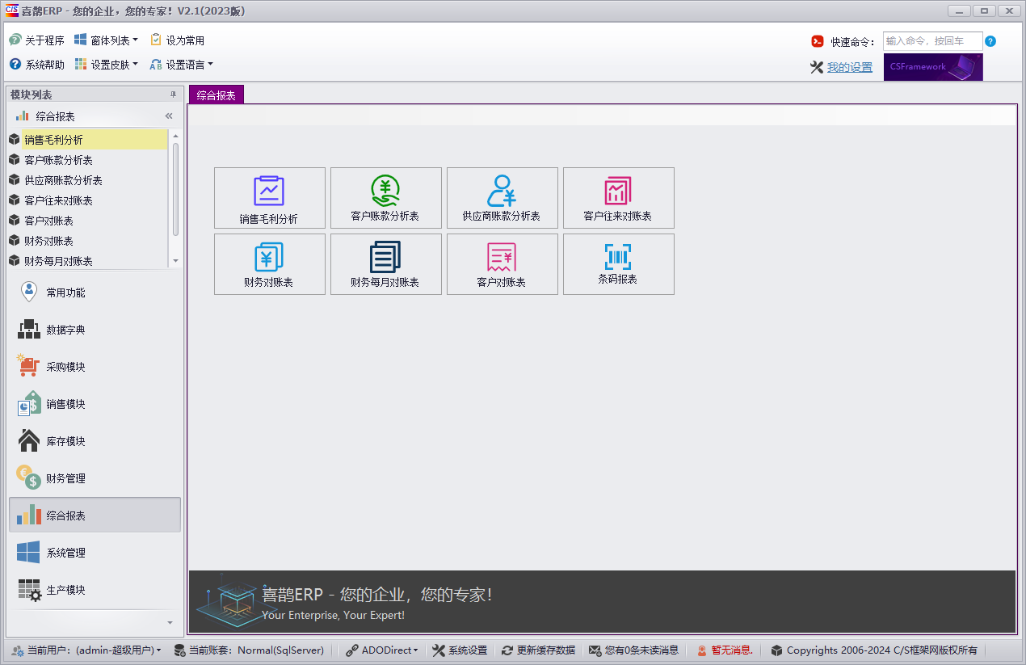1026x665 pixels.
Task: Select 客户账款分析表 in module list
Action: click(87, 160)
